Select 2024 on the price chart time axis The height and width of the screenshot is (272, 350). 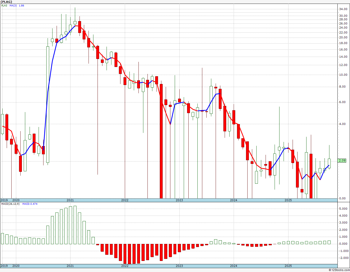[234, 200]
